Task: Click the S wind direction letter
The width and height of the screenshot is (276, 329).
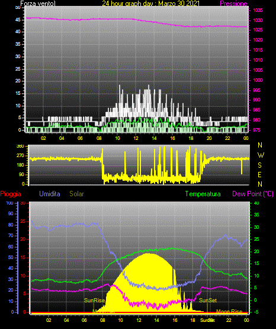Action: coord(259,165)
